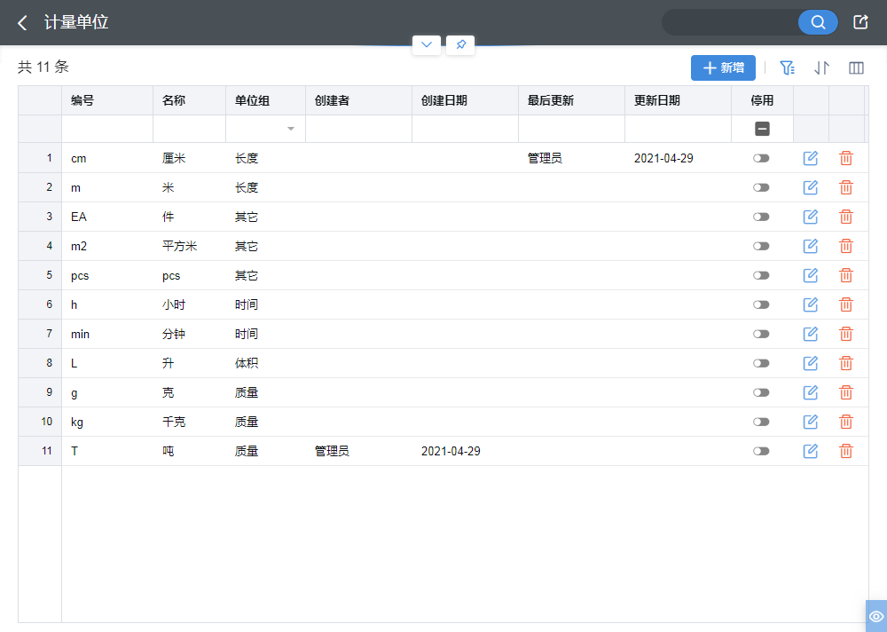
Task: Click the 编号 filter input field
Action: pyautogui.click(x=107, y=129)
